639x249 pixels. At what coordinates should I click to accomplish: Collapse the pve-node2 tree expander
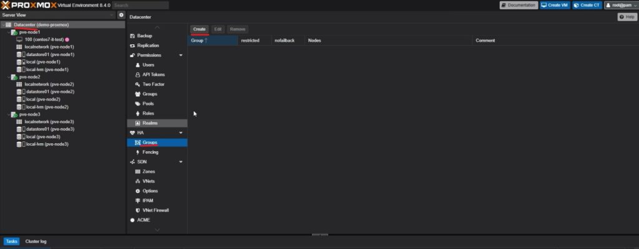(x=9, y=77)
